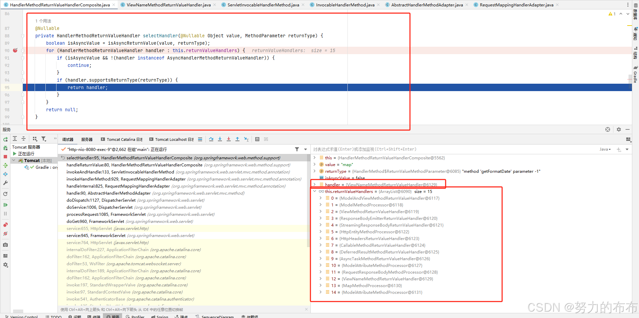Image resolution: width=639 pixels, height=318 pixels.
Task: Select doDispatch:1127 DispatcherServlet frame
Action: (x=136, y=200)
